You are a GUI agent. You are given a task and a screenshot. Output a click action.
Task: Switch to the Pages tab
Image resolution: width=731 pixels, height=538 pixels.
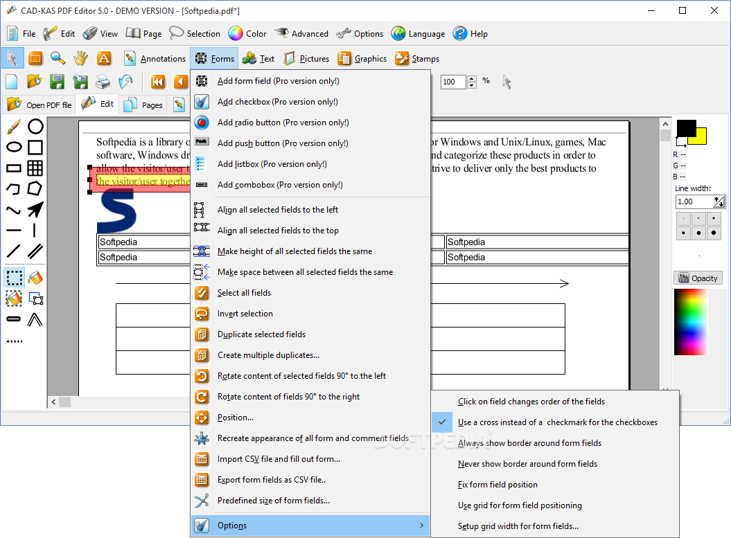tap(143, 105)
